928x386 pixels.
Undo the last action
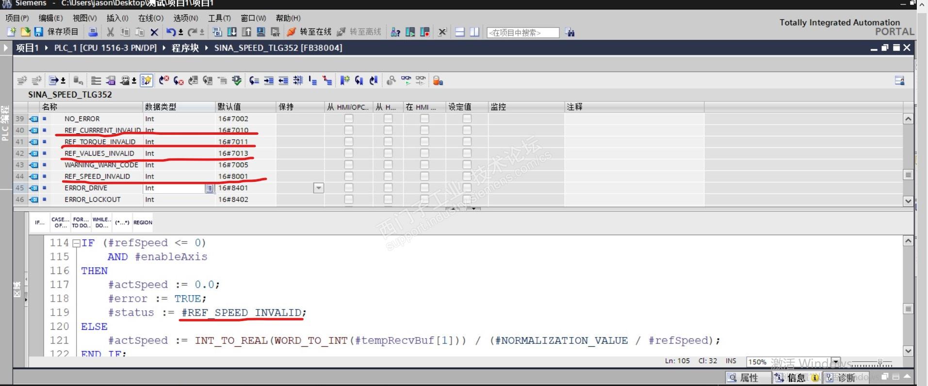(171, 32)
